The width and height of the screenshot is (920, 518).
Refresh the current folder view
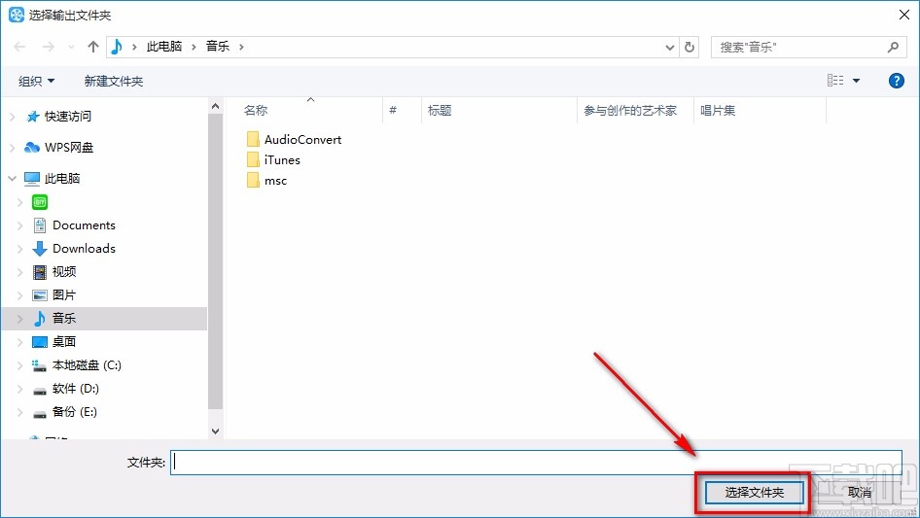[x=690, y=47]
